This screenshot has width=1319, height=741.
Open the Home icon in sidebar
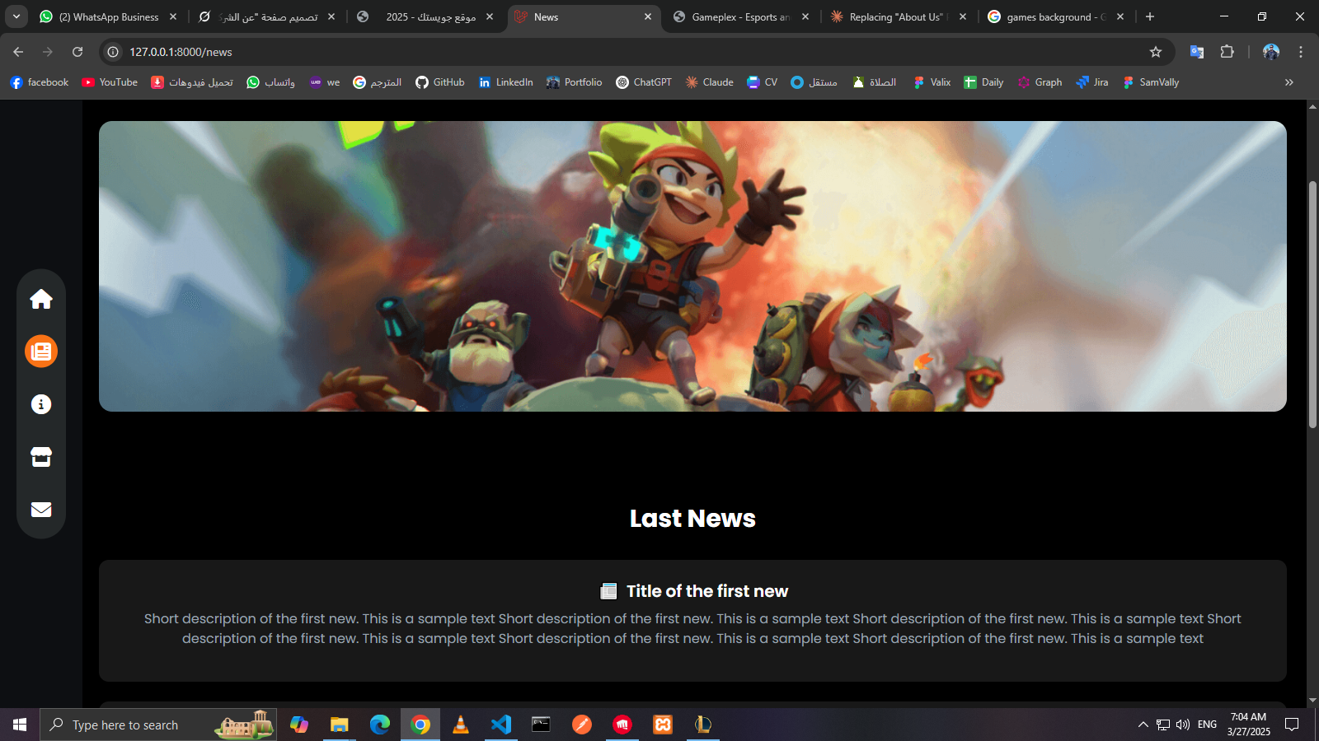pos(41,299)
